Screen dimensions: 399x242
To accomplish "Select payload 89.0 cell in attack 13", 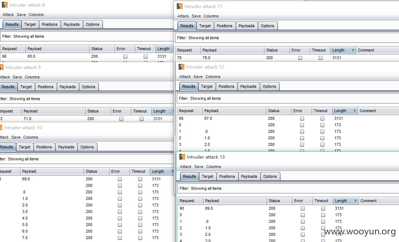I will click(235, 209).
